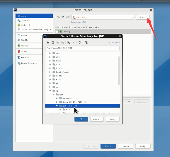Image resolution: width=170 pixels, height=157 pixels.
Task: Click the greyed-out Module directory toolbar icon
Action: [x=62, y=42]
